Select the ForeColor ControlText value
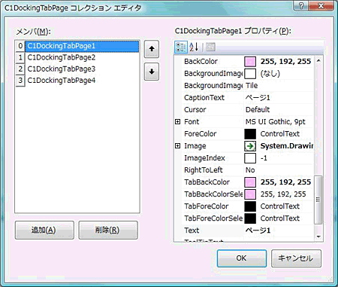The image size is (338, 287). click(280, 134)
